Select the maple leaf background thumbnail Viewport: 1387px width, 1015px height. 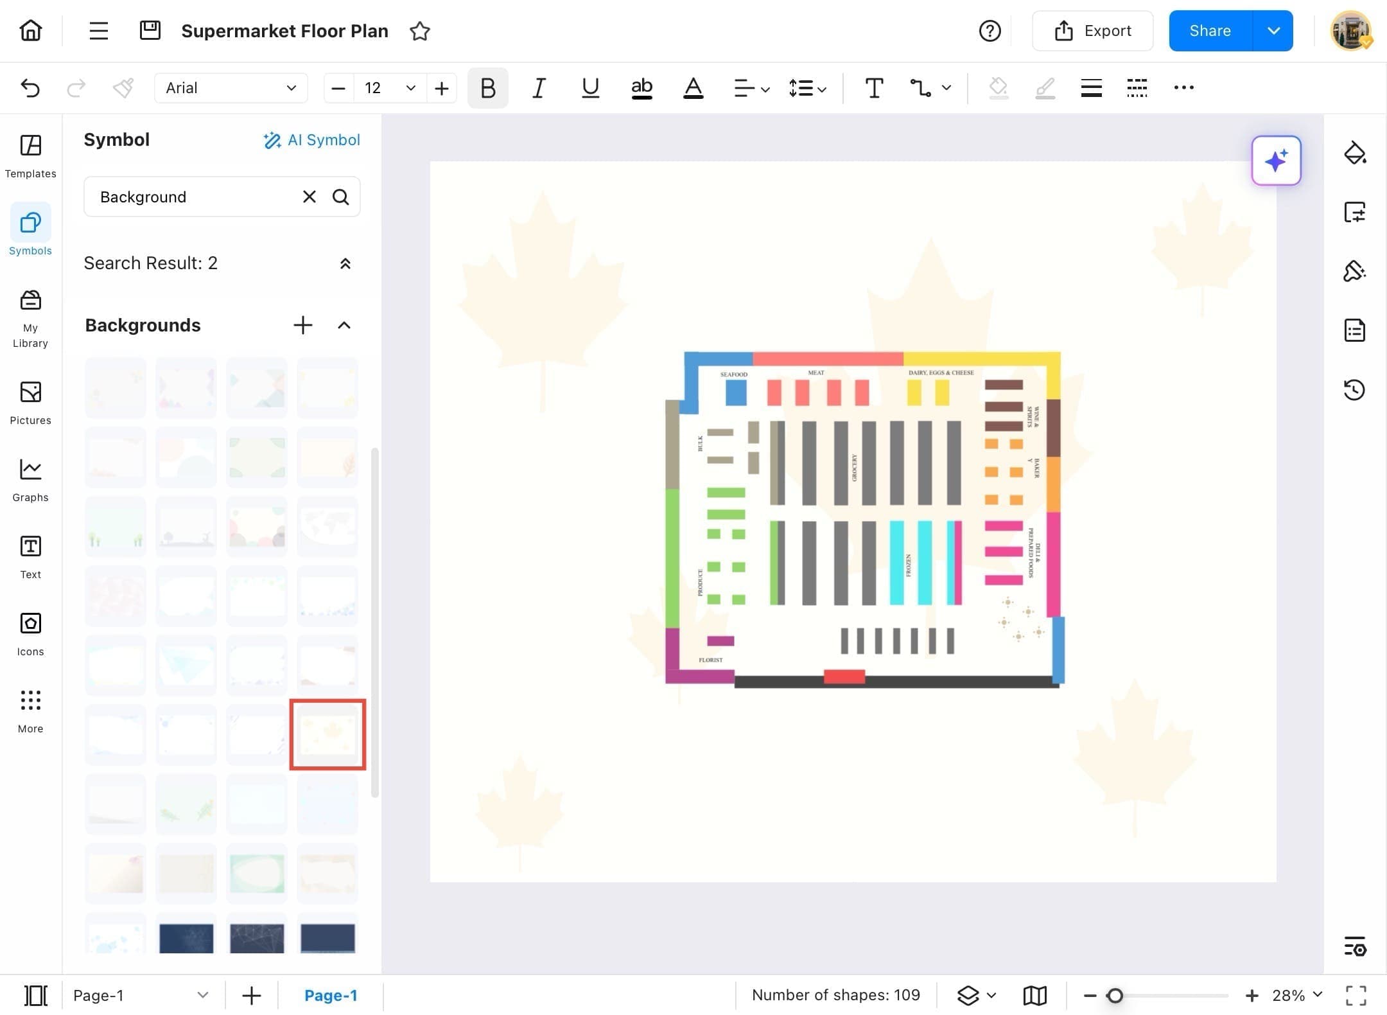[x=327, y=734]
